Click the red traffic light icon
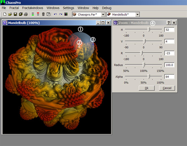Viewport: 187px width, 146px height. click(38, 14)
